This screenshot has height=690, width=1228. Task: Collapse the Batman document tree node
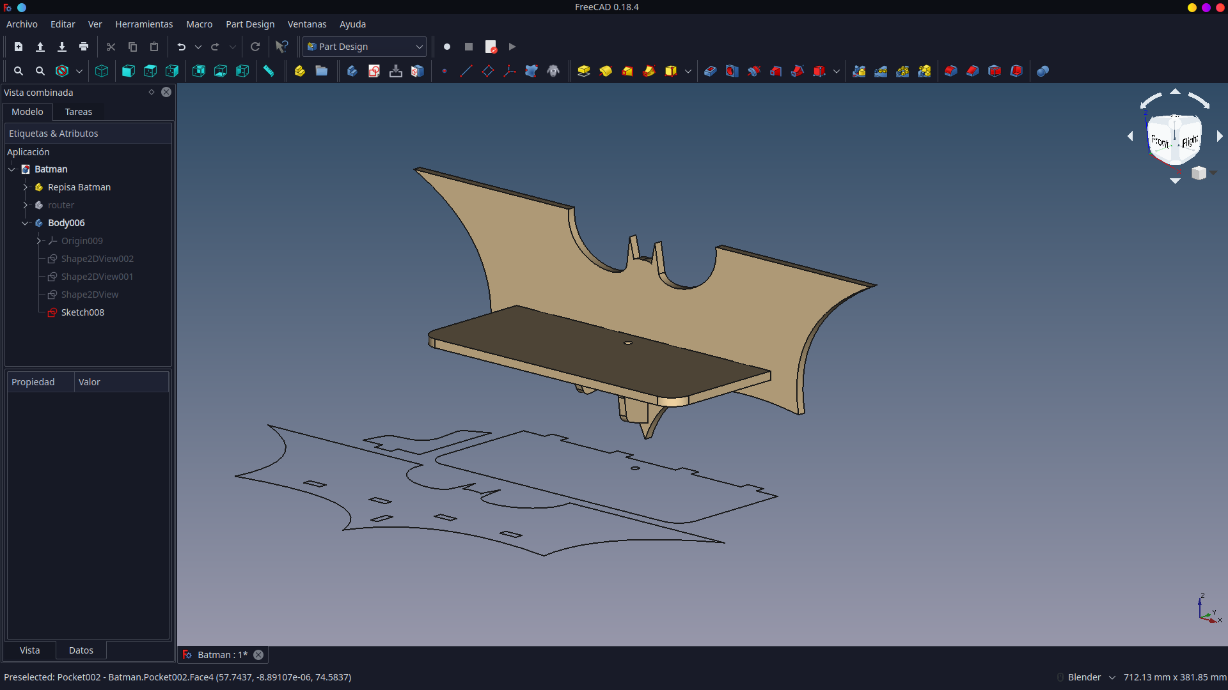click(12, 169)
